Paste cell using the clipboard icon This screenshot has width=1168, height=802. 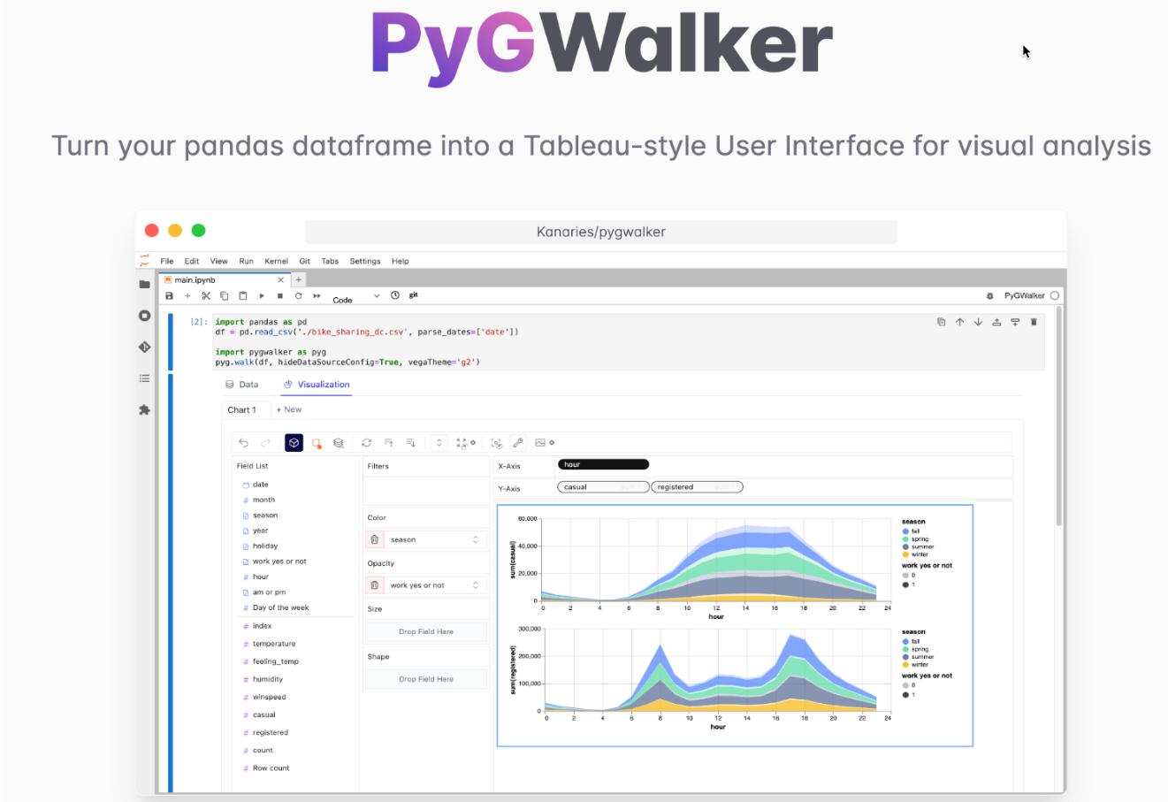pos(242,296)
